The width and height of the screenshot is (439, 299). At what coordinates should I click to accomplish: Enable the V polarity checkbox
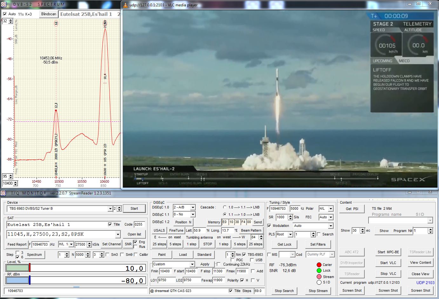[253, 280]
